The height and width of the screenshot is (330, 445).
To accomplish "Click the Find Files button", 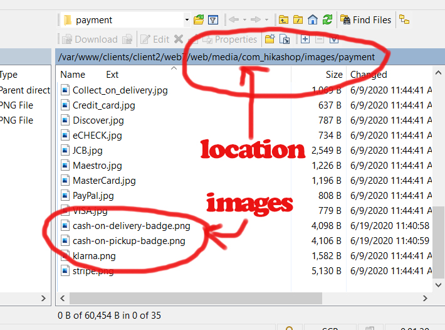I will pyautogui.click(x=366, y=20).
